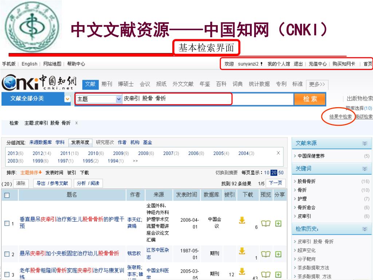The image size is (373, 280).
Task: Open source 江苏中医杂志
Action: 157,254
